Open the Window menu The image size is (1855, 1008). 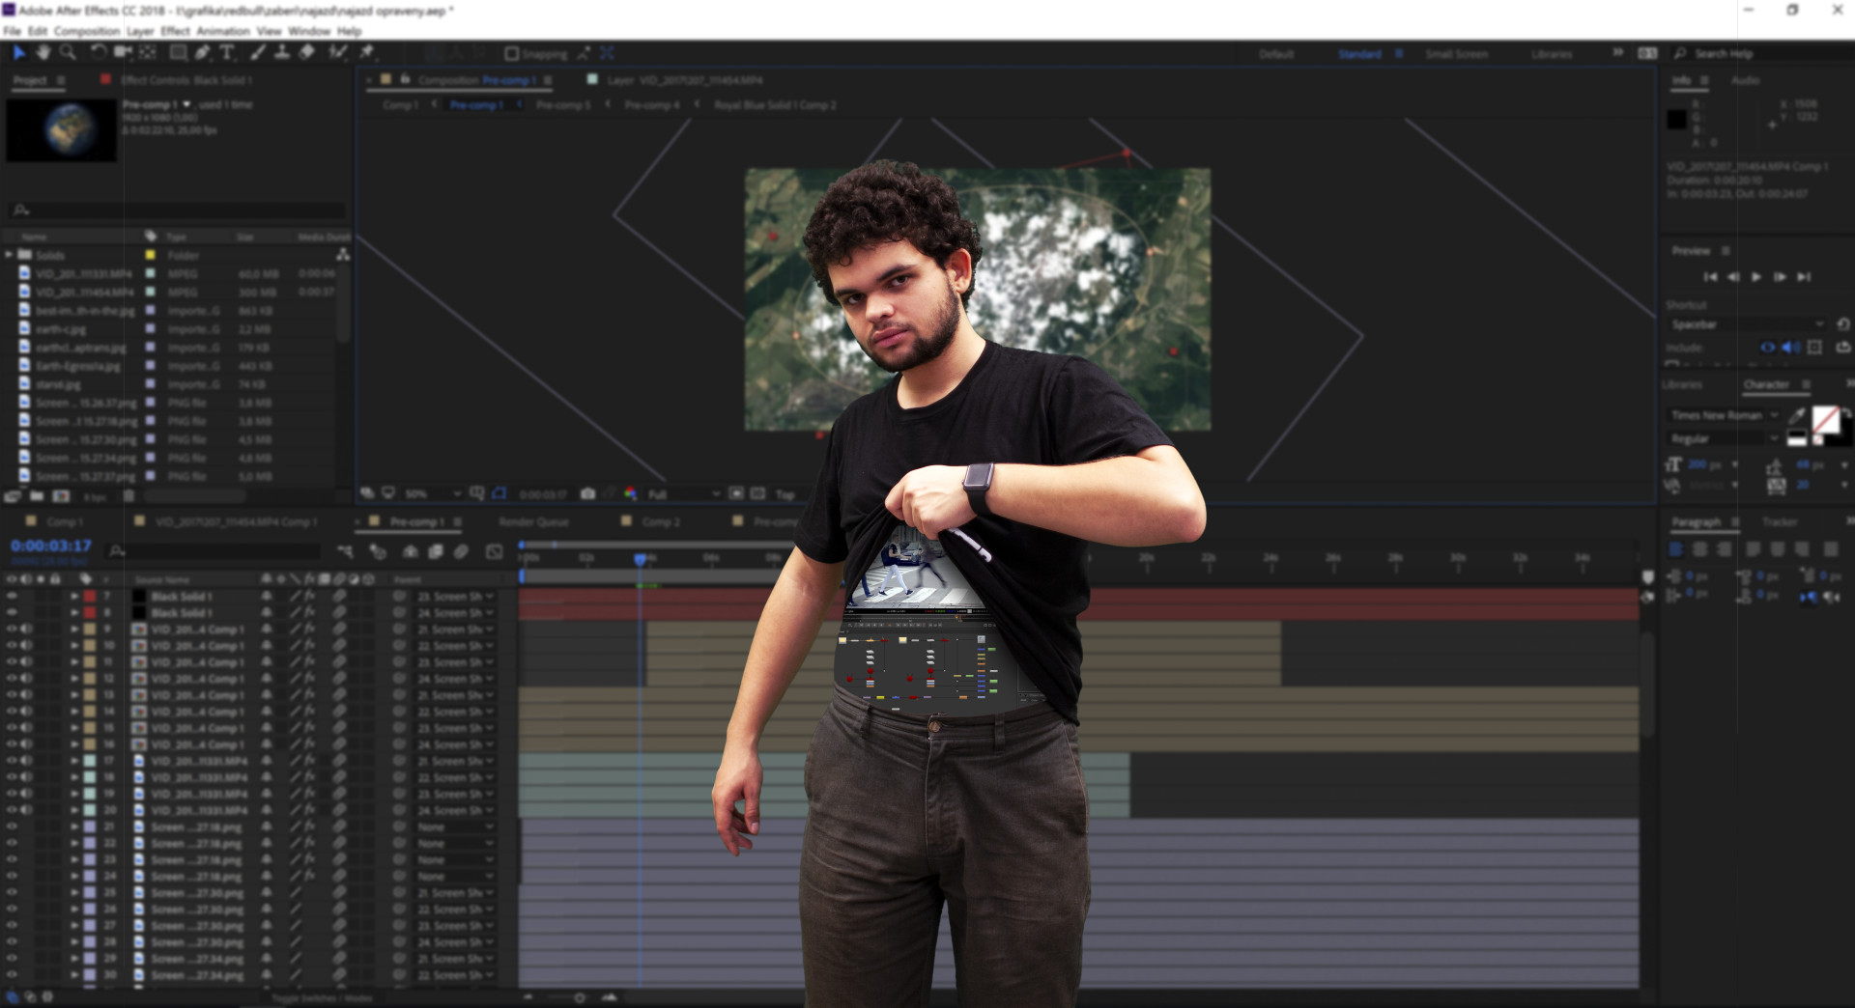coord(309,31)
